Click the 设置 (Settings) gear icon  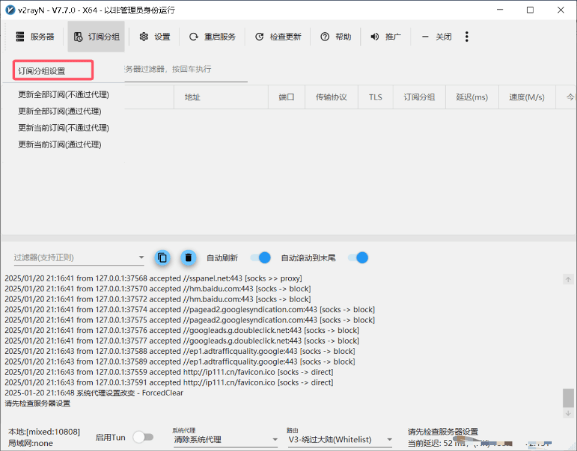[x=155, y=36]
